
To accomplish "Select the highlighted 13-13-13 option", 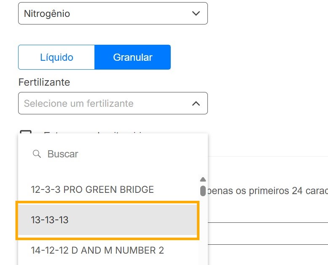I will point(107,220).
